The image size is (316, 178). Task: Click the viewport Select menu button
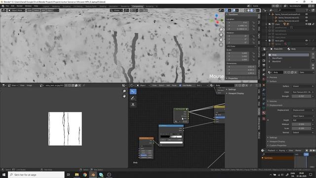point(37,10)
